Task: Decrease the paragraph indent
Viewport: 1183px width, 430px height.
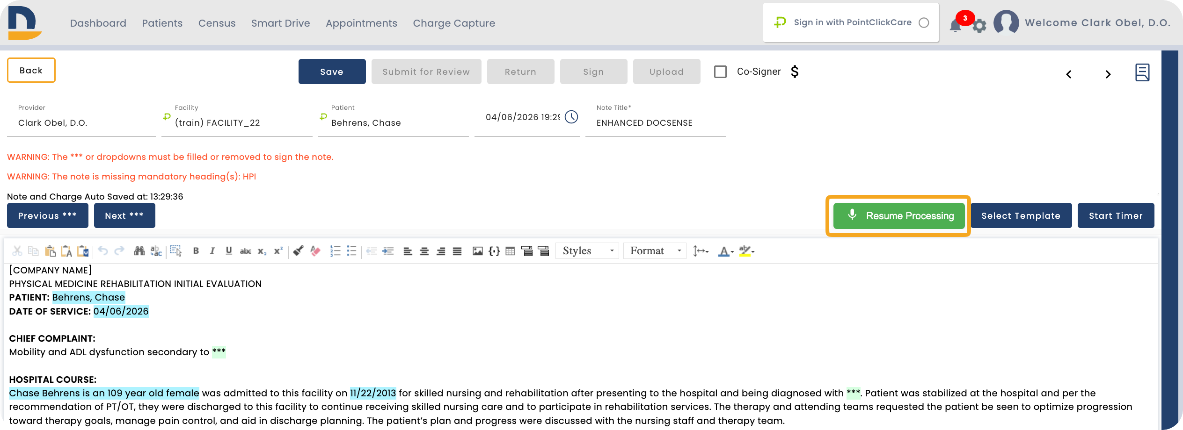Action: (x=372, y=251)
